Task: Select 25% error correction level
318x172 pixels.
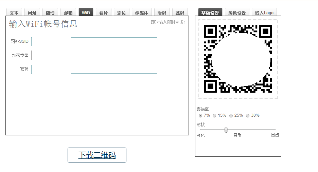Action: click(231, 116)
